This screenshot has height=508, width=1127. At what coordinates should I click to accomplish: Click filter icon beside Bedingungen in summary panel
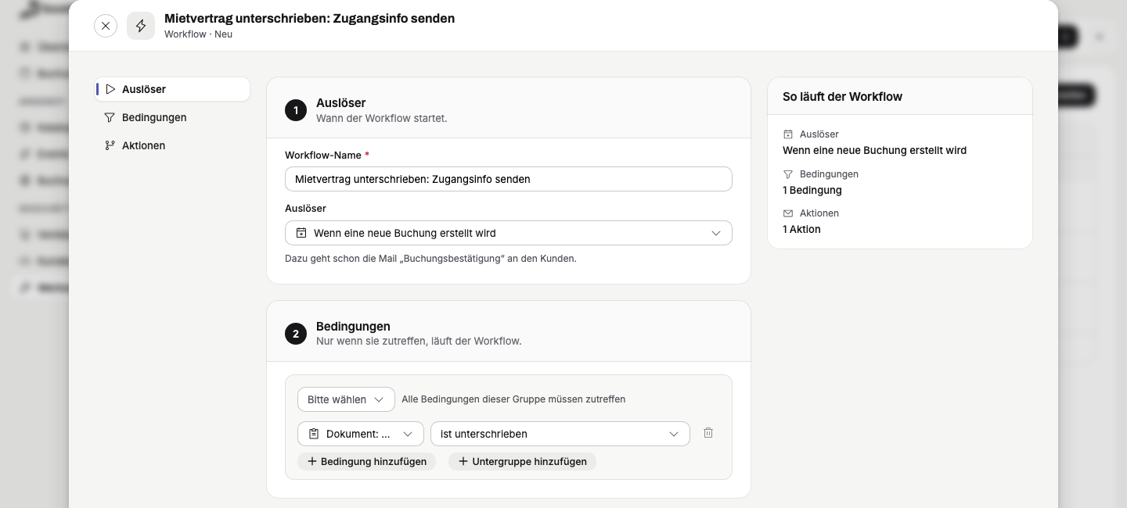(788, 174)
